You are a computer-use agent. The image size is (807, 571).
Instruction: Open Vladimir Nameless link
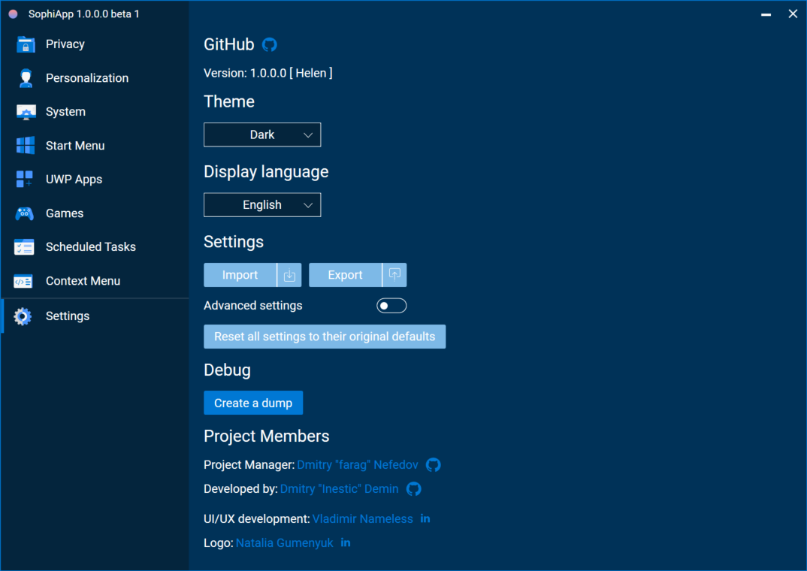363,519
